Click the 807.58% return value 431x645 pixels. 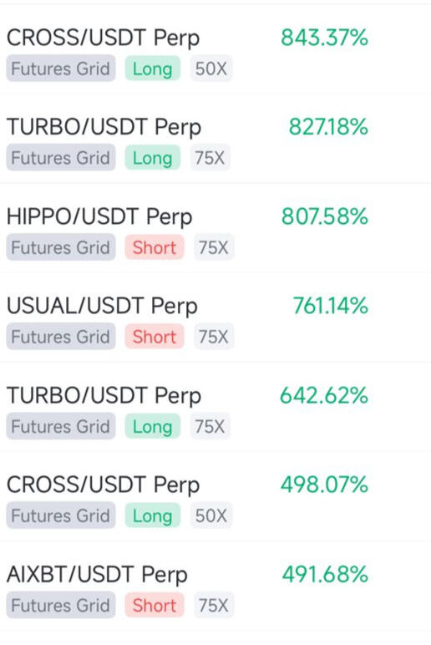325,216
